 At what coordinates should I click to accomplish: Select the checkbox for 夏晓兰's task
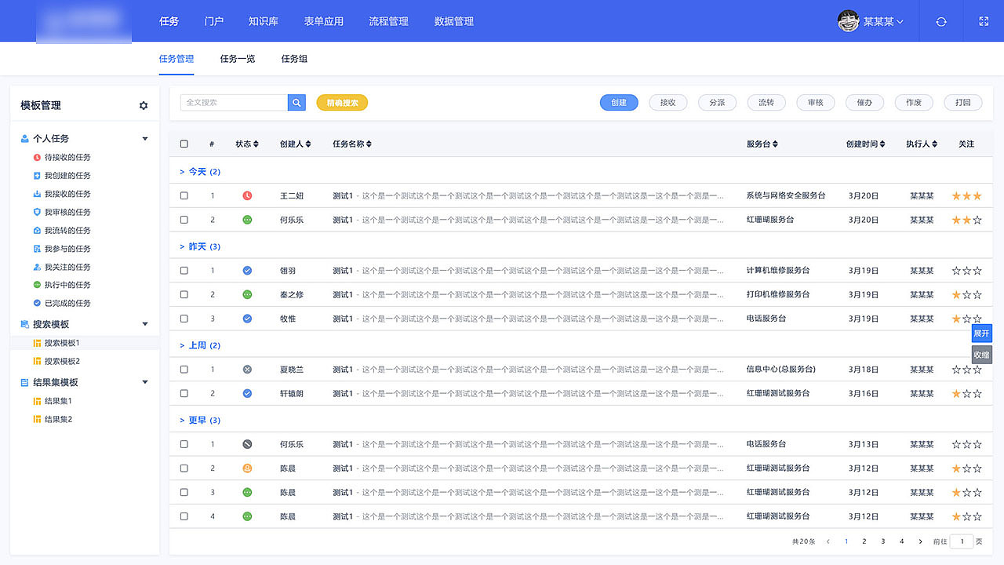[x=184, y=369]
